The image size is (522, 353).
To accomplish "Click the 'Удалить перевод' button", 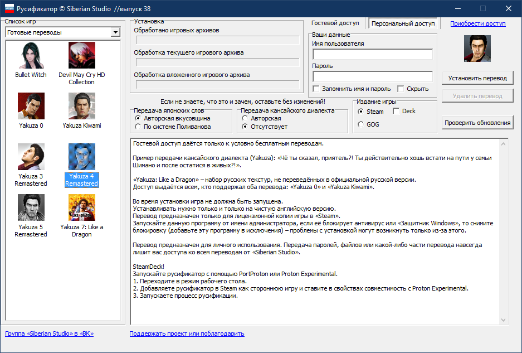I will pyautogui.click(x=477, y=96).
